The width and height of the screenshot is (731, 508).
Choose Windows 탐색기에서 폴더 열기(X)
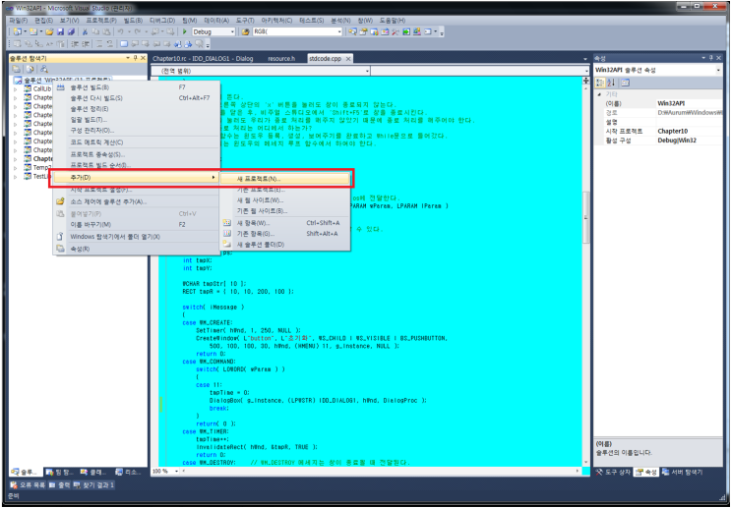[136, 237]
